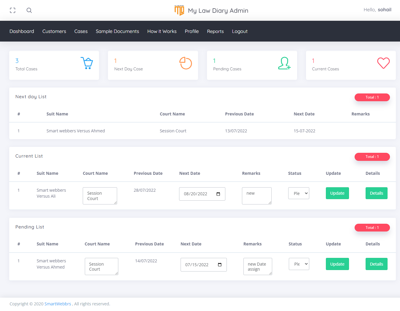
Task: Click Remarks field containing 'new Date assign'
Action: point(257,266)
